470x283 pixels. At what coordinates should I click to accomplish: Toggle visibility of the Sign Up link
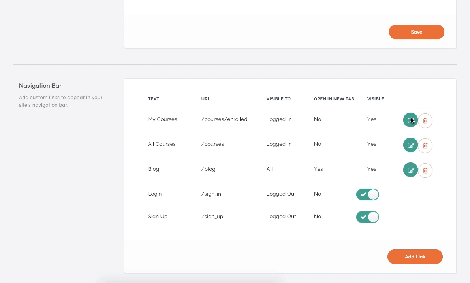tap(367, 217)
